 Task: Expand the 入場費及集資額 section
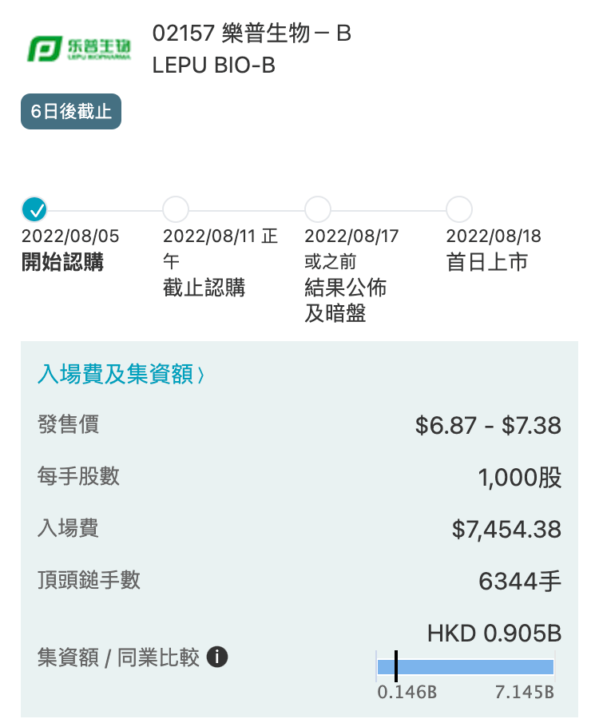click(x=121, y=374)
